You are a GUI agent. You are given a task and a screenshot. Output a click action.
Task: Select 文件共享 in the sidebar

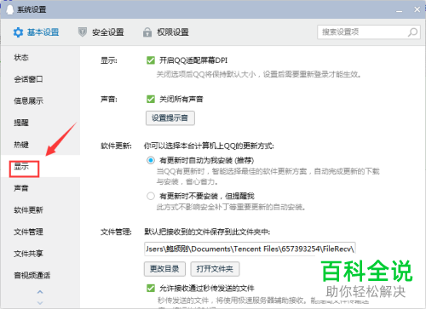click(x=28, y=254)
